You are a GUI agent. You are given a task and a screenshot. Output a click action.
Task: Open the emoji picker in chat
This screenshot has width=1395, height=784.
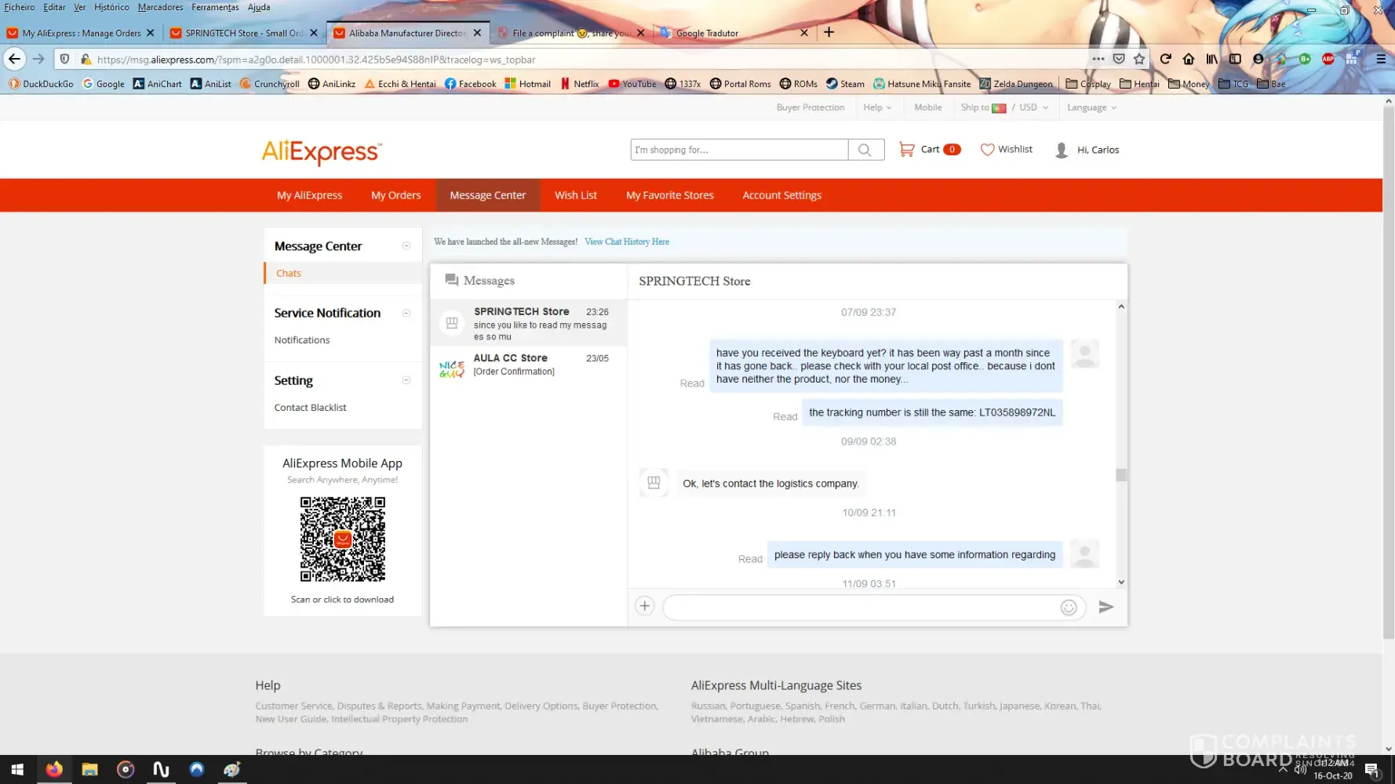pyautogui.click(x=1068, y=608)
